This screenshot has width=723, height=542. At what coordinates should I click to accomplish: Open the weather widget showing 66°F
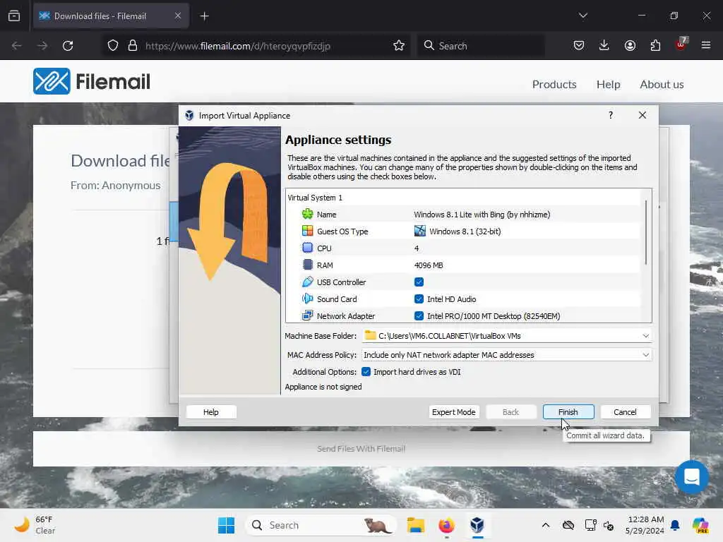35,525
